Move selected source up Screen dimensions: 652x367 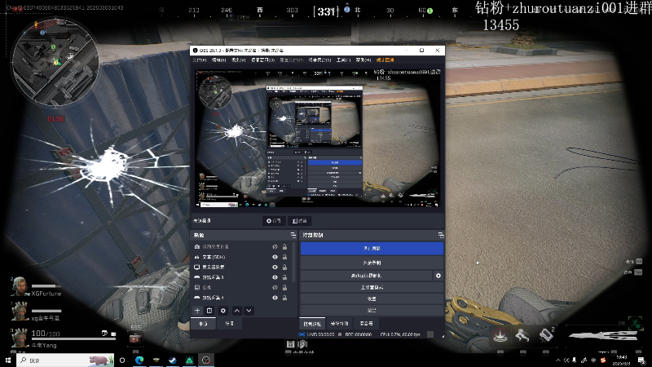237,311
